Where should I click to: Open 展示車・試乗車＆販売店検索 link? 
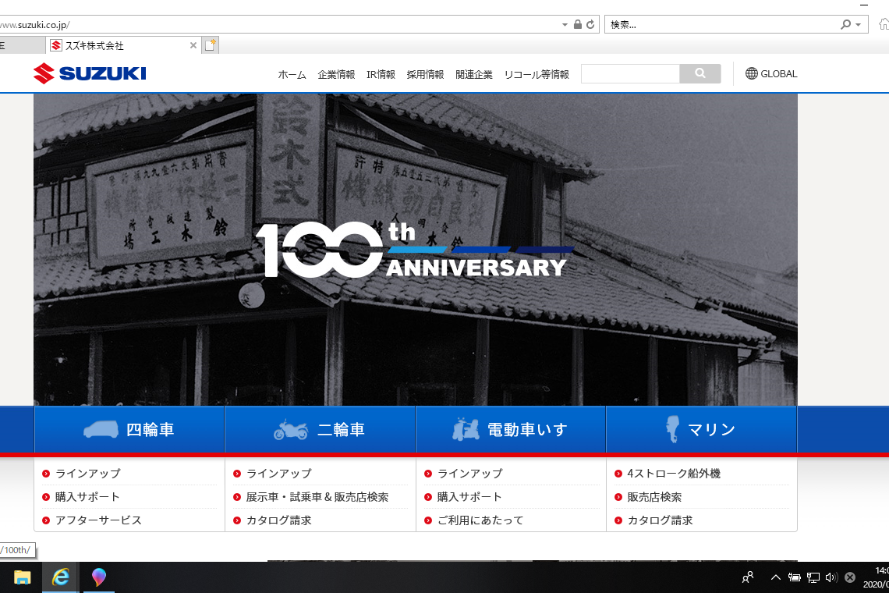[x=317, y=496]
